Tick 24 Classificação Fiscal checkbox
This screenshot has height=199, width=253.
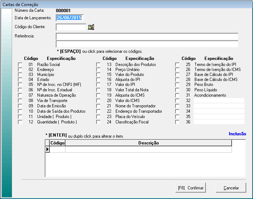coord(98,122)
